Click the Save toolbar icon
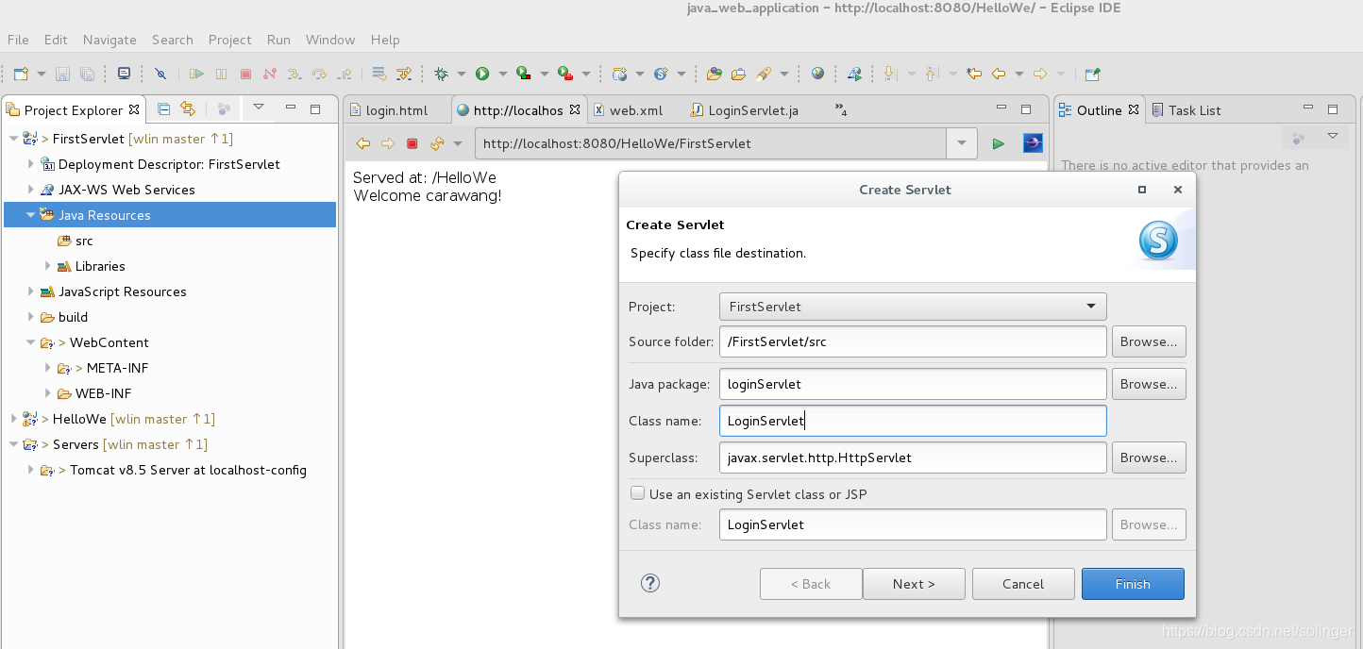This screenshot has height=649, width=1363. pyautogui.click(x=62, y=74)
